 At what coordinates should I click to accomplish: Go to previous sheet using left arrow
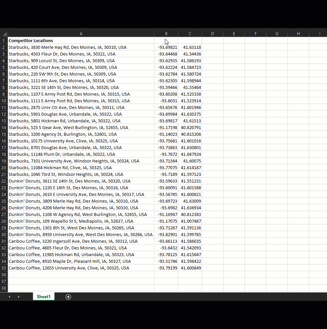(x=9, y=297)
